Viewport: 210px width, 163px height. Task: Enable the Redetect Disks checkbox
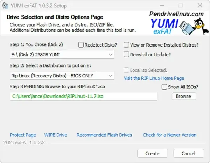click(81, 45)
